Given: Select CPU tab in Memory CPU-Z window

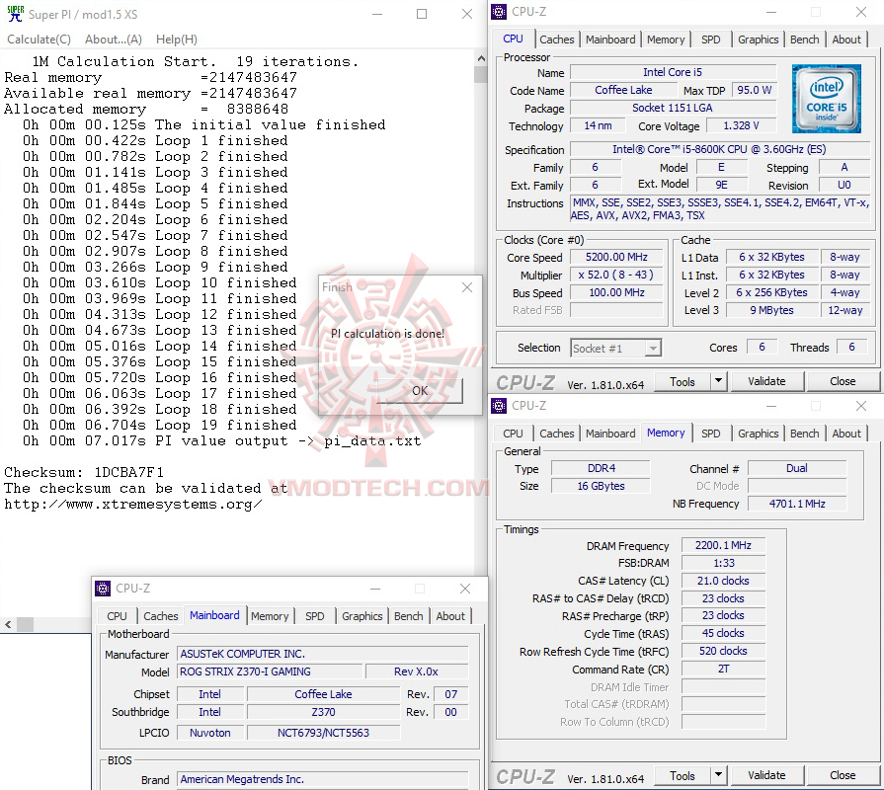Looking at the screenshot, I should tap(513, 434).
